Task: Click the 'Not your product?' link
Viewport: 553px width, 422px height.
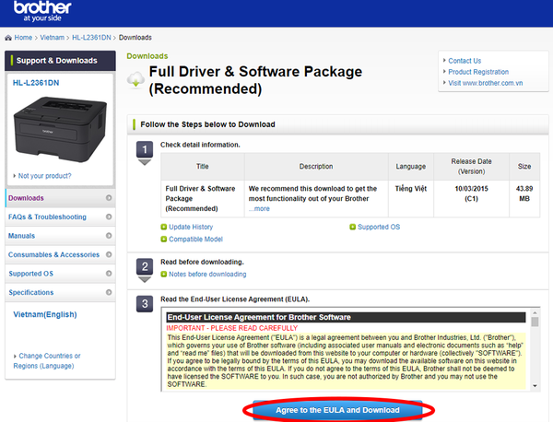Action: pos(44,176)
